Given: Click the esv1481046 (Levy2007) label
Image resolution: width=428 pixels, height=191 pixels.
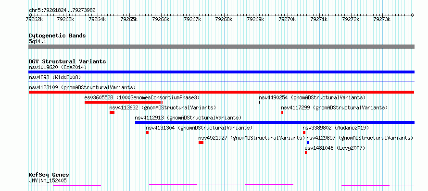Looking at the screenshot, I should point(335,148).
